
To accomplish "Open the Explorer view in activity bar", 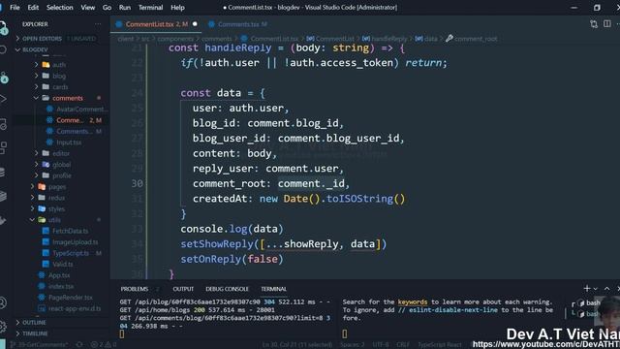I will pos(3,27).
